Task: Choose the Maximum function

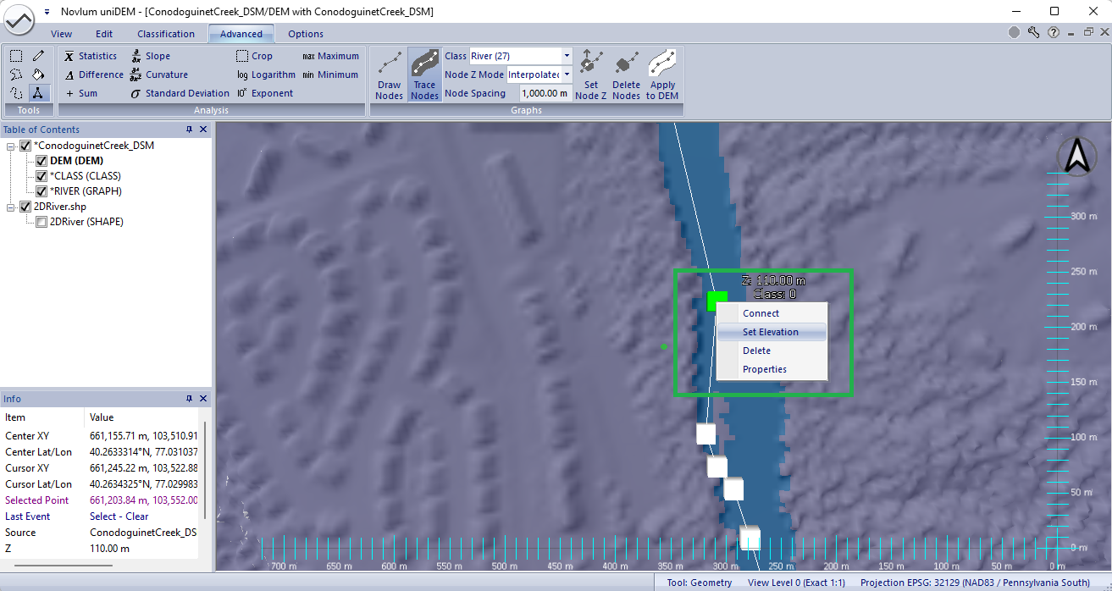Action: click(x=330, y=56)
